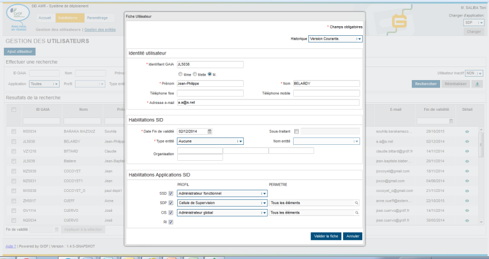The image size is (489, 259).
Task: Go to Gestion des utilisateurs submenu
Action: point(58,30)
